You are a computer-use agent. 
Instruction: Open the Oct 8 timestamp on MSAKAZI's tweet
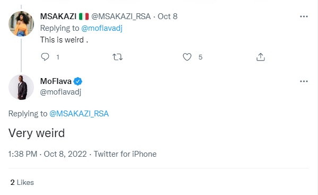click(168, 16)
